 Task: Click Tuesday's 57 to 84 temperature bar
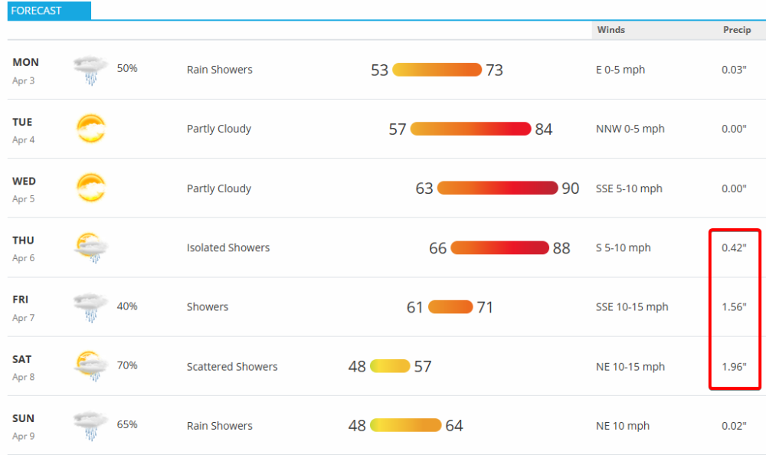click(x=470, y=129)
